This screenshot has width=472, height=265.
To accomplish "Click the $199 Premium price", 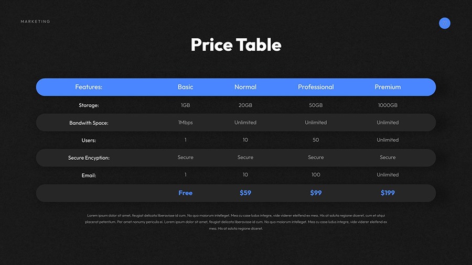I will pos(388,193).
